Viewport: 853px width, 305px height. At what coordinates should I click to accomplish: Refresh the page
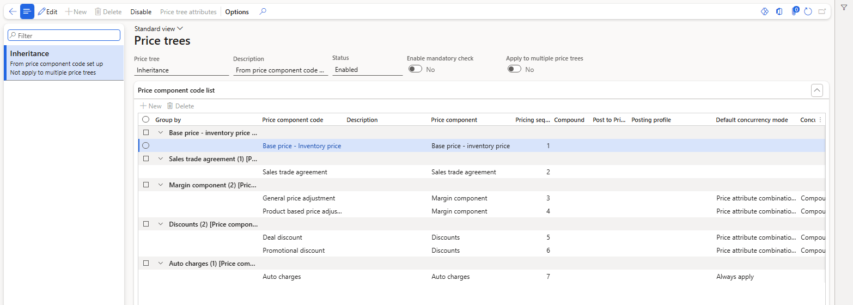point(808,11)
